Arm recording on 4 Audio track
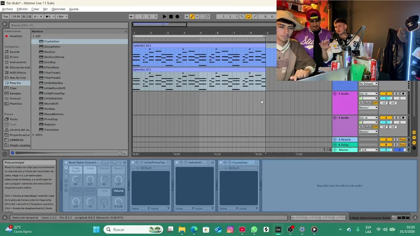This screenshot has height=236, width=420. coord(403,118)
